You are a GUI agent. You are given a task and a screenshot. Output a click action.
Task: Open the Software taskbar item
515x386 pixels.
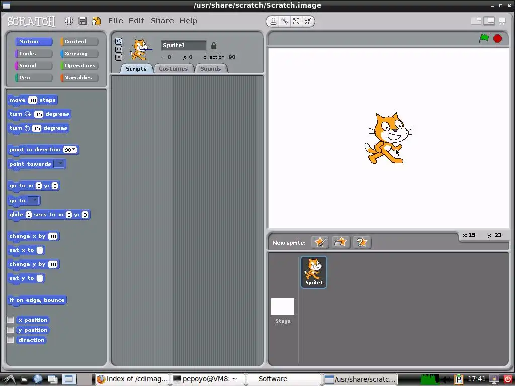[284, 379]
